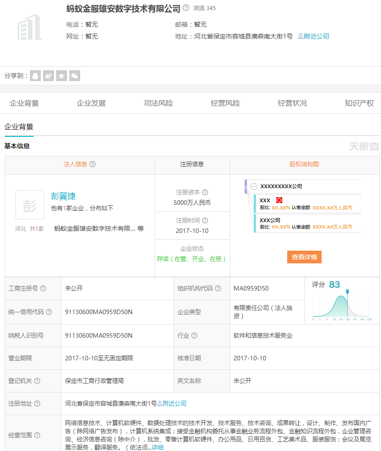This screenshot has height=451, width=381.
Task: Click 附近公司 link in the 注册地址 row
Action: pyautogui.click(x=172, y=403)
